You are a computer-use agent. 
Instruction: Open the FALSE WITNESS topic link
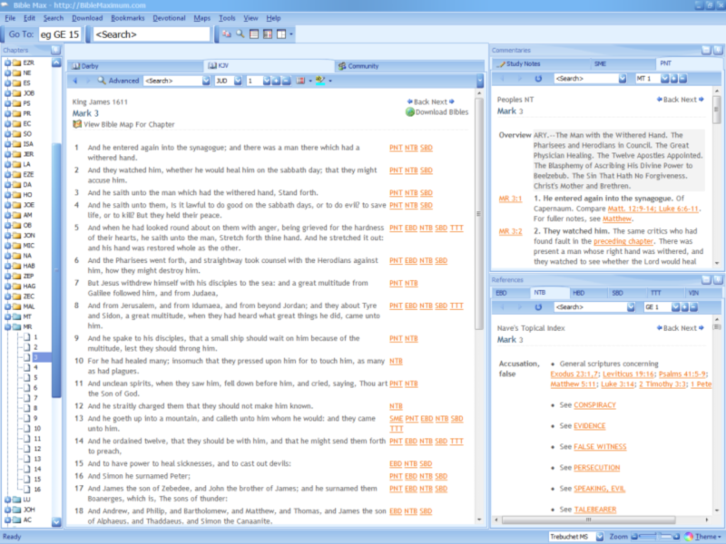[x=599, y=446]
